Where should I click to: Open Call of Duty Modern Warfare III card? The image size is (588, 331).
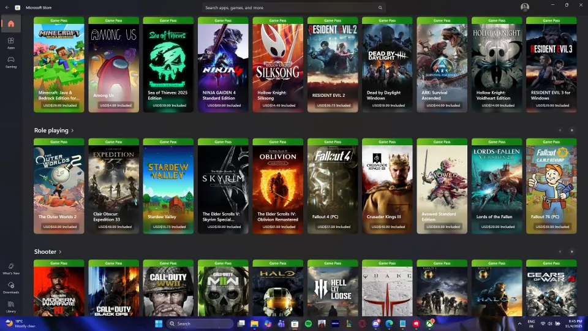point(59,288)
